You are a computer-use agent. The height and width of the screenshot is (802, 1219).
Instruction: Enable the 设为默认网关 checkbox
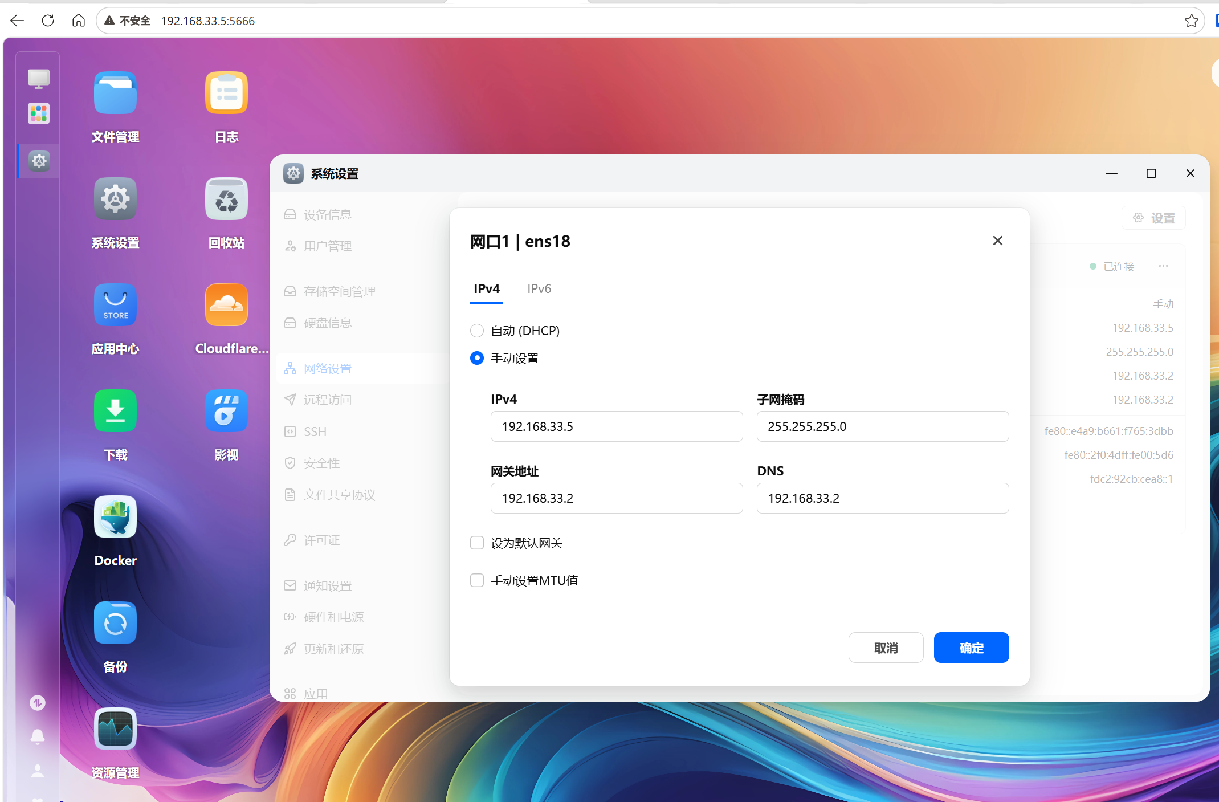coord(477,543)
